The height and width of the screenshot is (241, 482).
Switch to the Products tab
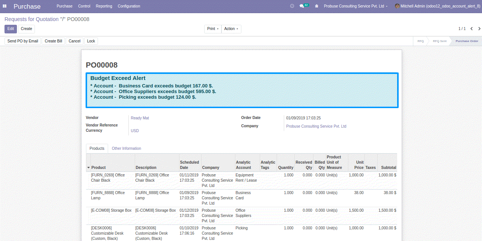click(97, 148)
